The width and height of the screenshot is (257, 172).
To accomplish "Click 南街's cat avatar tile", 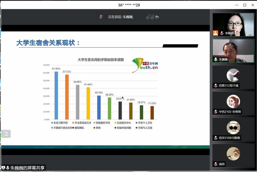I will [x=233, y=154].
